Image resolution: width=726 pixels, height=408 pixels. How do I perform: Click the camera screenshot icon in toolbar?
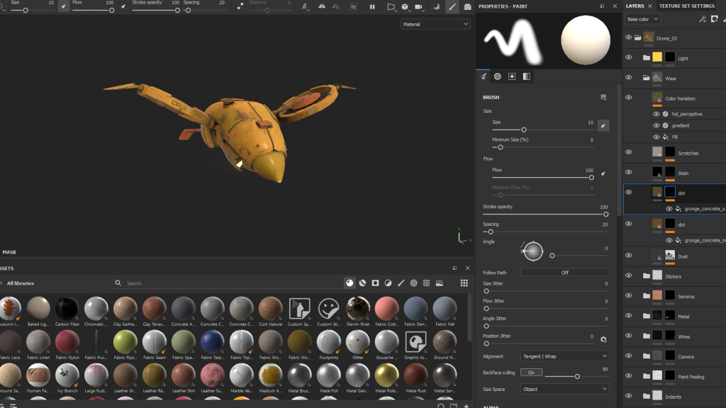[467, 7]
